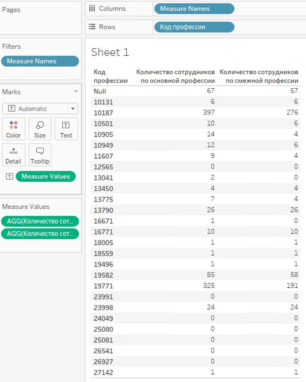This screenshot has width=306, height=382.
Task: Click row label 13775
Action: 103,199
